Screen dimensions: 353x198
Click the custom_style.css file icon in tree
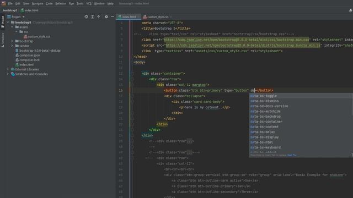click(25, 36)
